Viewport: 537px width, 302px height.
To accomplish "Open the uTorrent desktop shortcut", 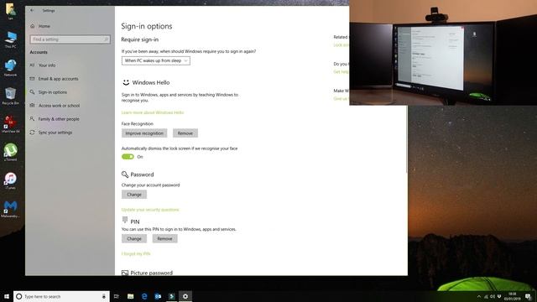I will pos(11,153).
